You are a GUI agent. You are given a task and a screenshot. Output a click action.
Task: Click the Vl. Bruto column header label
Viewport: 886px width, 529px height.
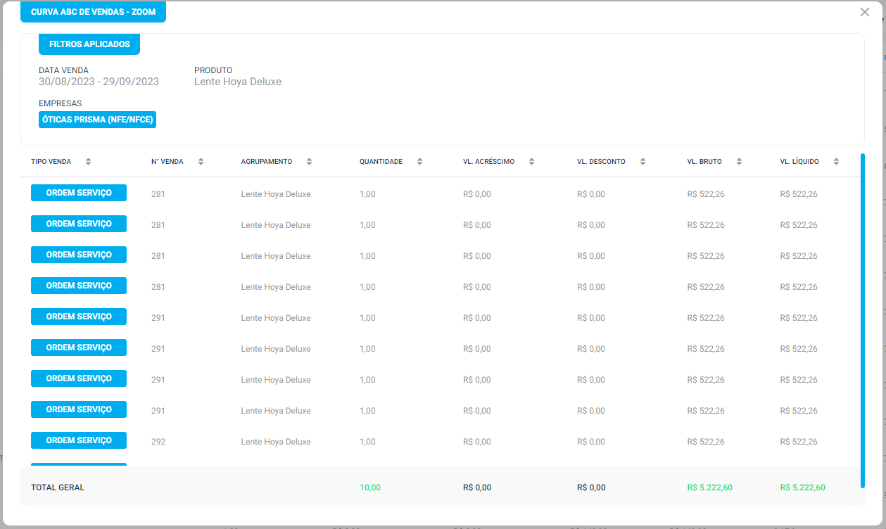tap(704, 162)
